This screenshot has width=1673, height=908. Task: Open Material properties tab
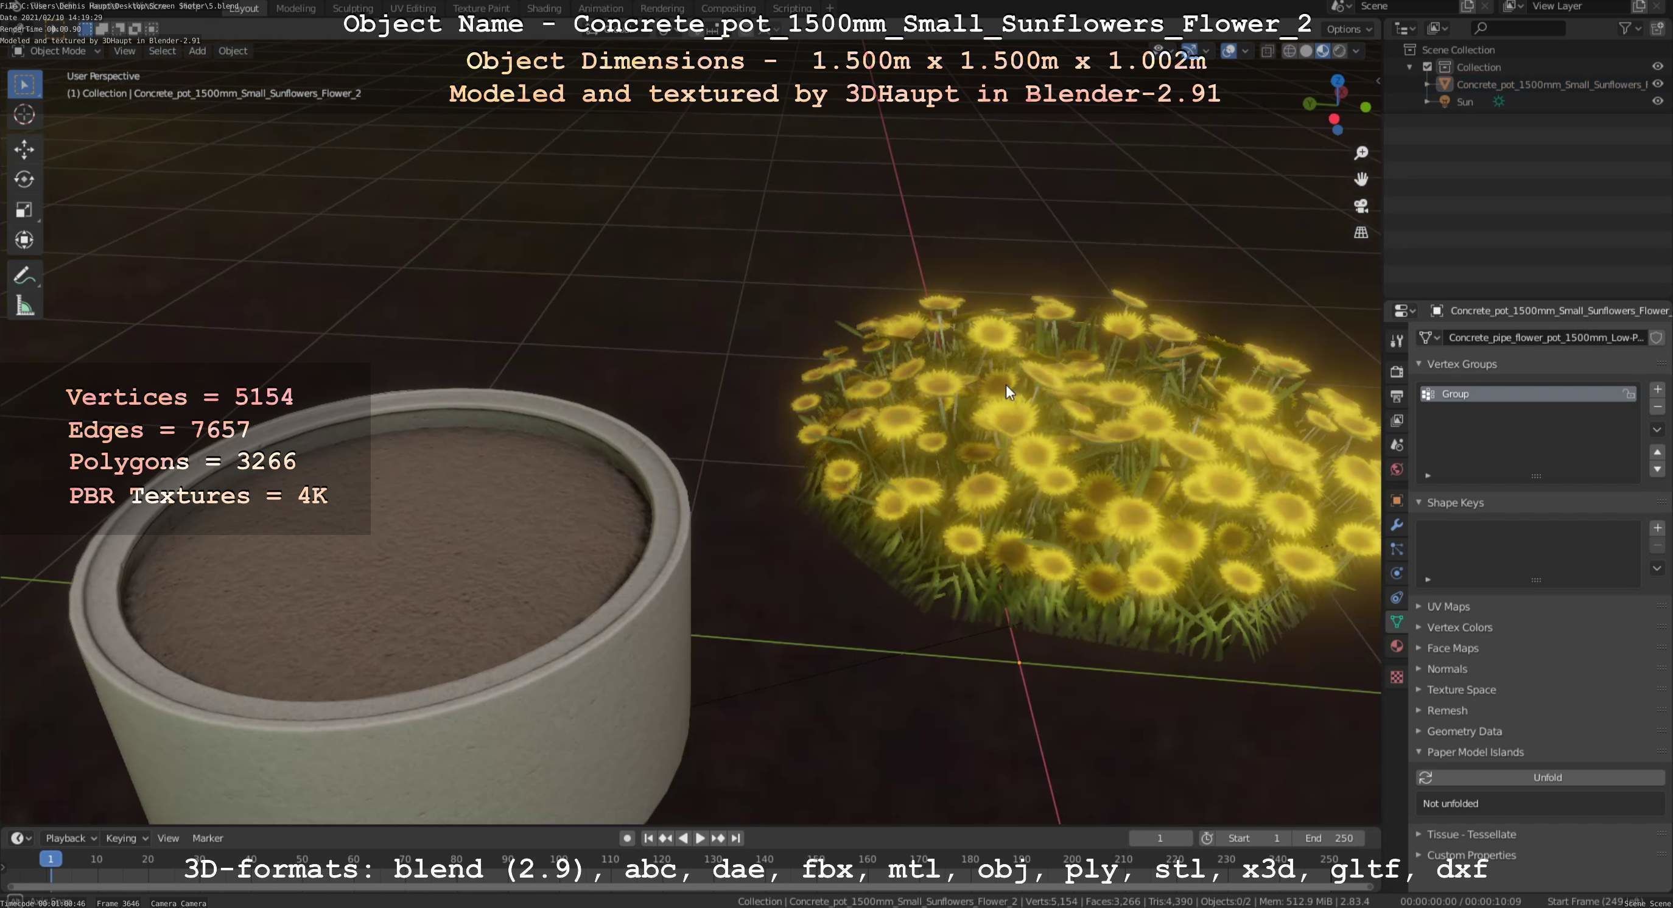1397,646
